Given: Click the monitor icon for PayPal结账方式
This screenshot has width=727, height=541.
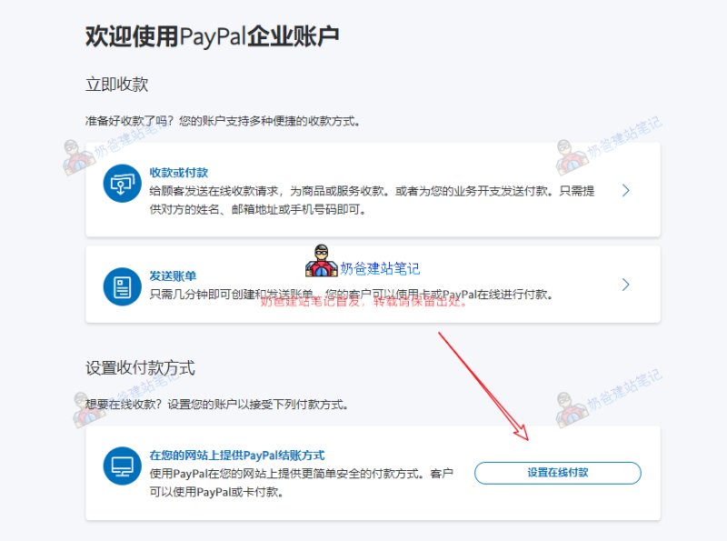Looking at the screenshot, I should coord(122,466).
